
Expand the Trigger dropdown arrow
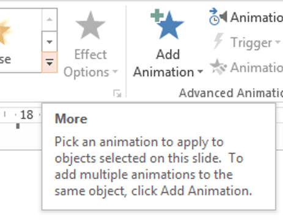[277, 42]
